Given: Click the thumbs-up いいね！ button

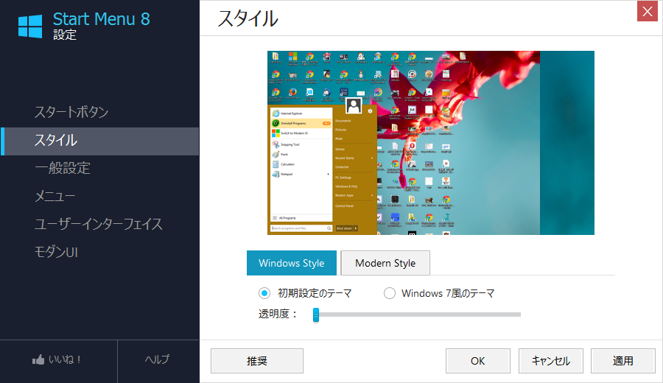Looking at the screenshot, I should 57,359.
